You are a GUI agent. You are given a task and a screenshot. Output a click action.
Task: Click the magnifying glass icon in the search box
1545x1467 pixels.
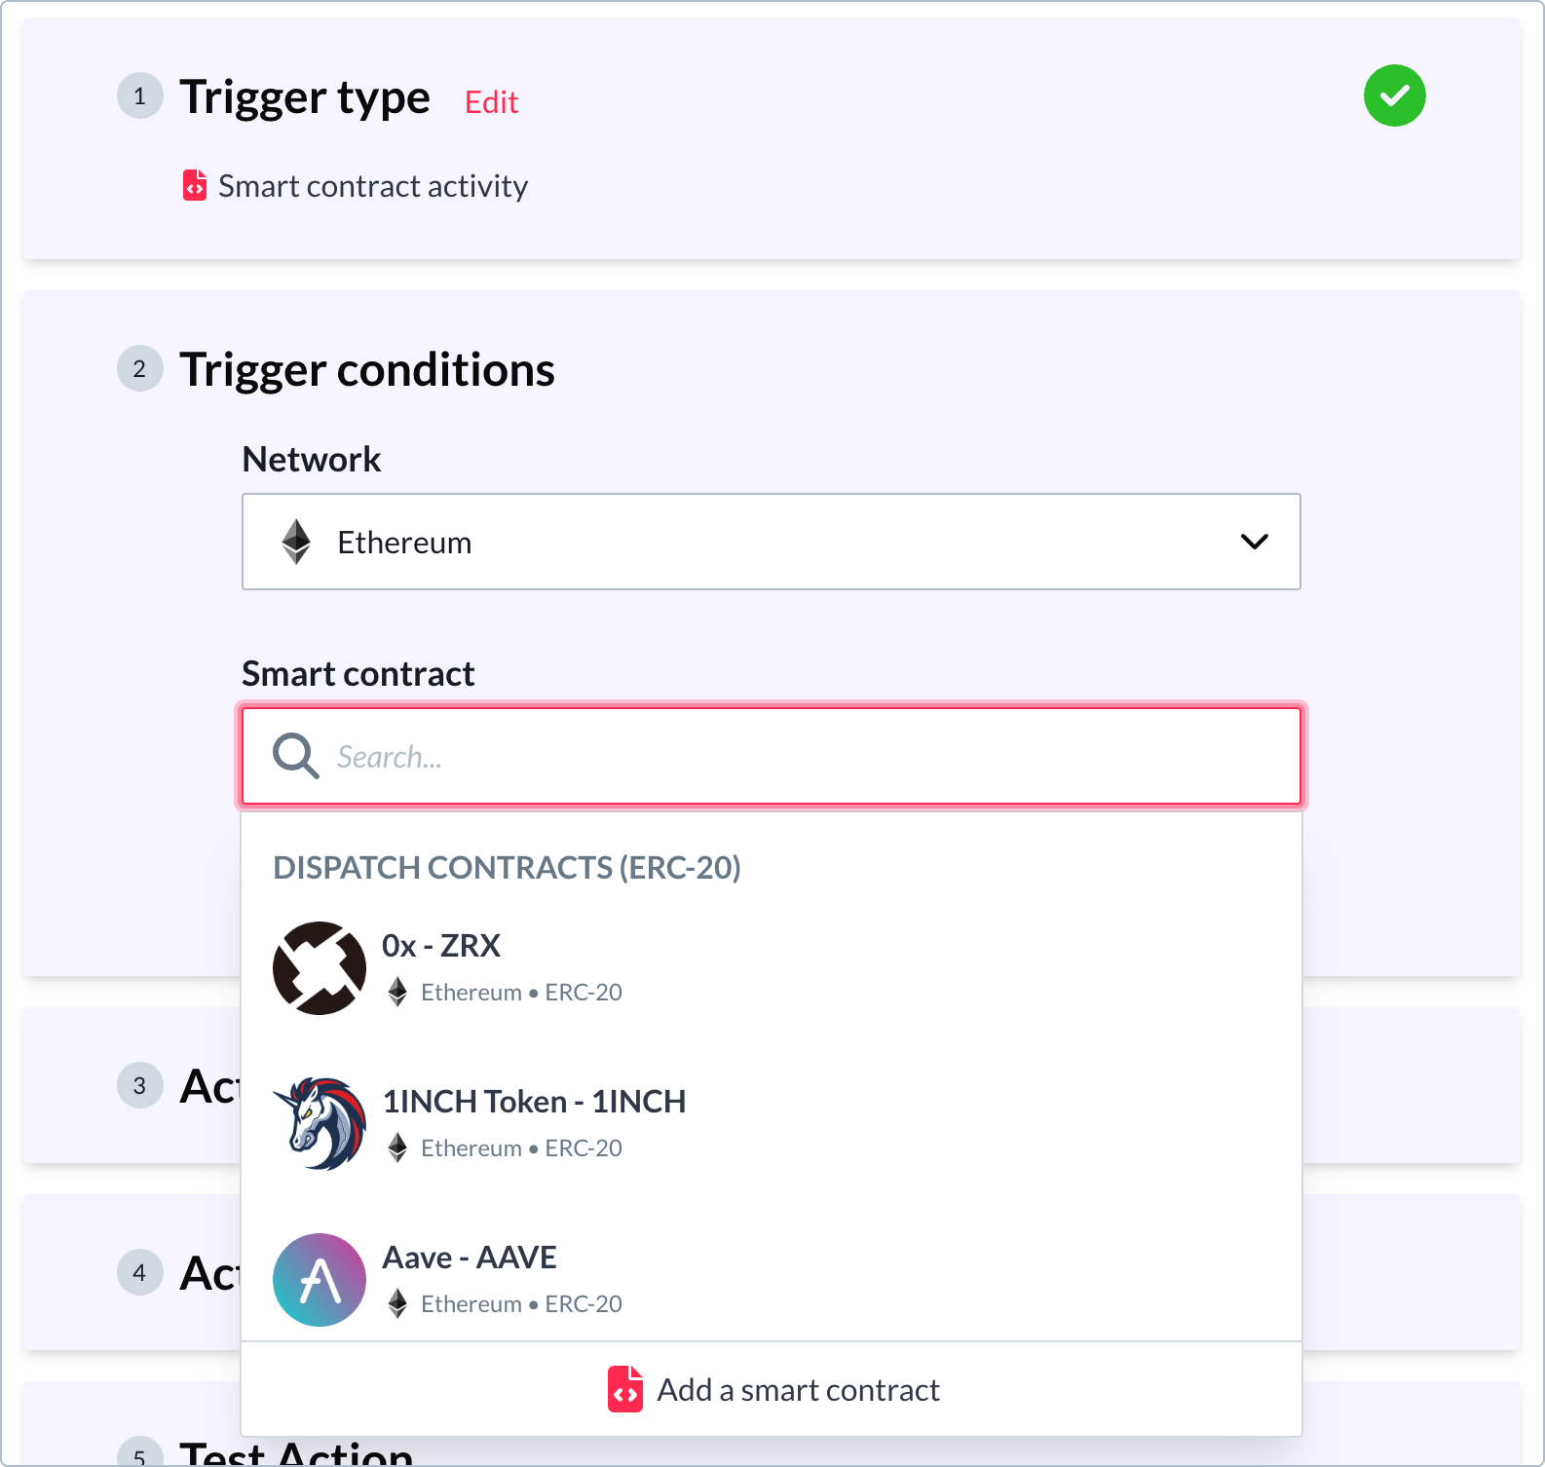click(x=295, y=756)
